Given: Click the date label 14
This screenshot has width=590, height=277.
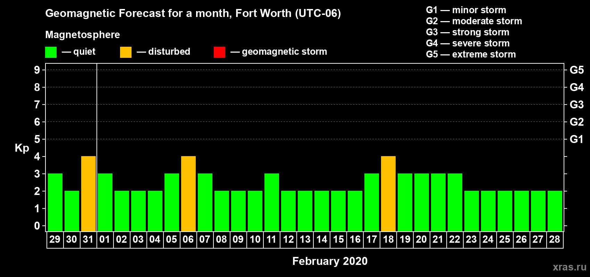Looking at the screenshot, I should [322, 239].
